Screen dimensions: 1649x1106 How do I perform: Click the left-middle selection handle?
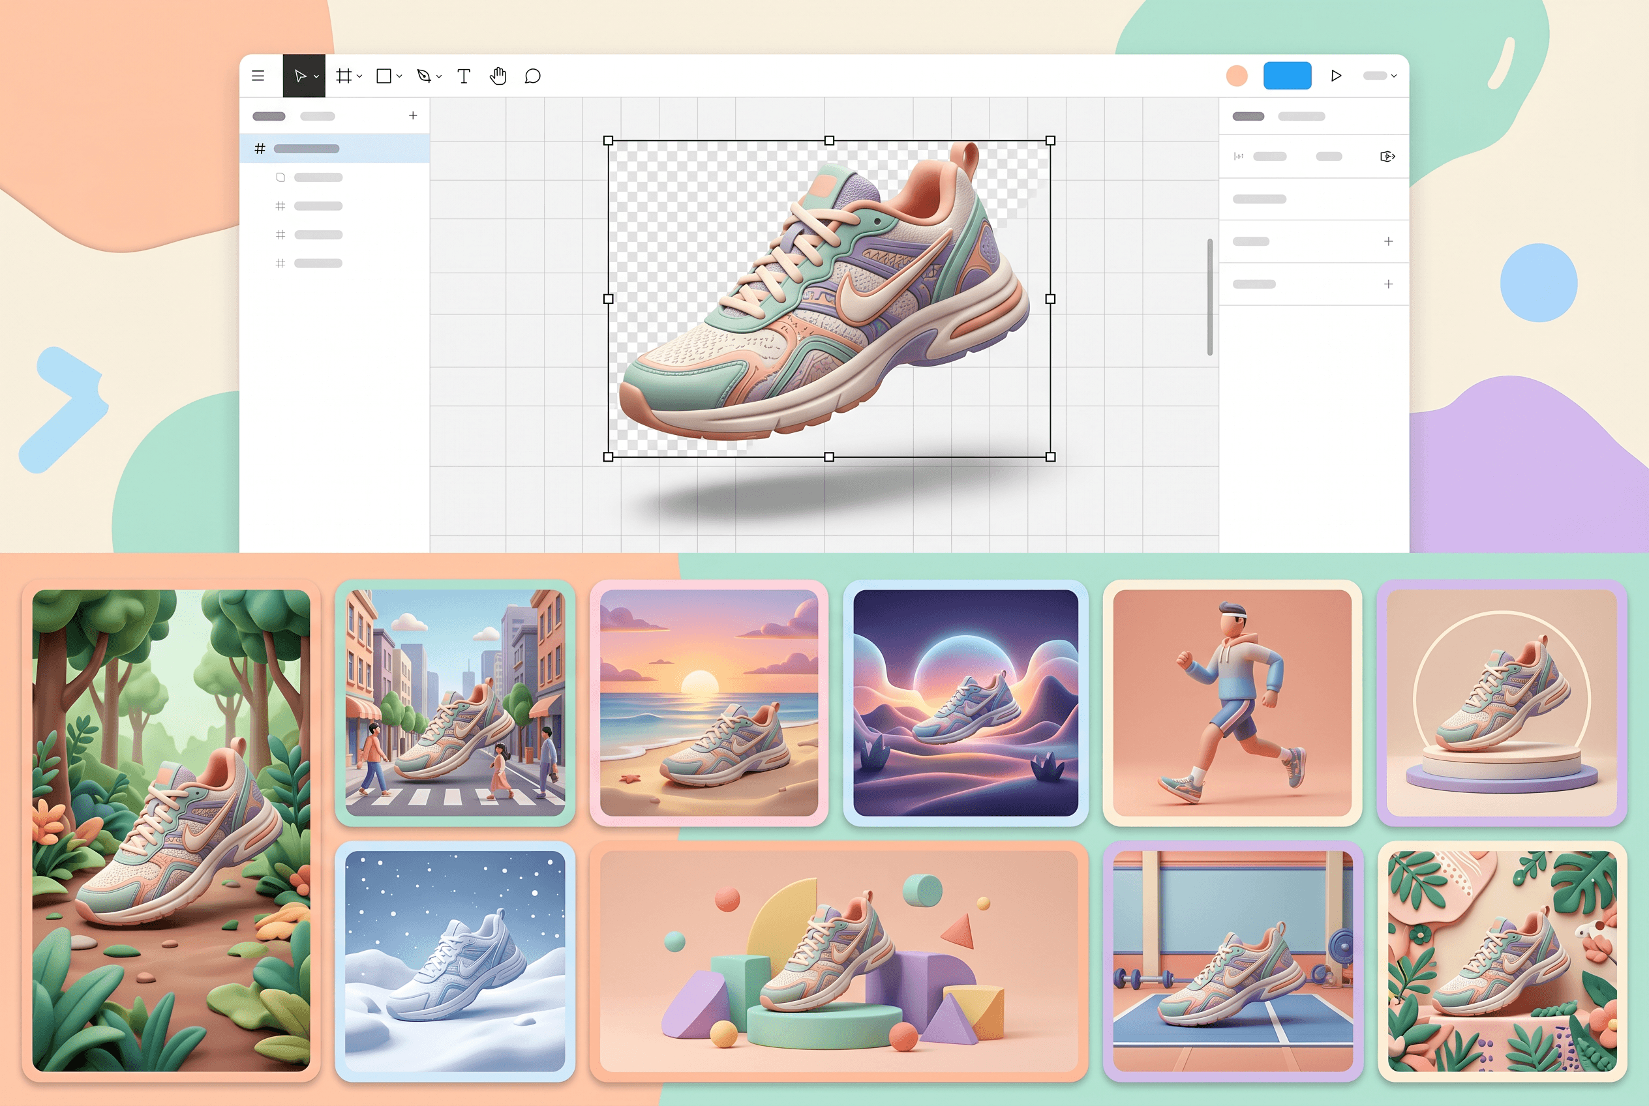coord(608,299)
